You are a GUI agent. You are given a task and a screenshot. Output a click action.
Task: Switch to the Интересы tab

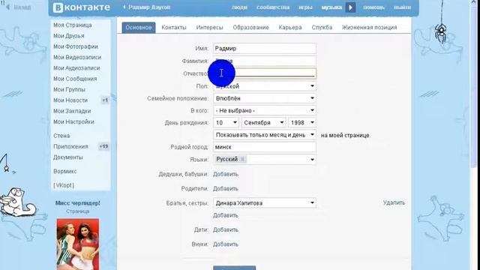pyautogui.click(x=209, y=28)
